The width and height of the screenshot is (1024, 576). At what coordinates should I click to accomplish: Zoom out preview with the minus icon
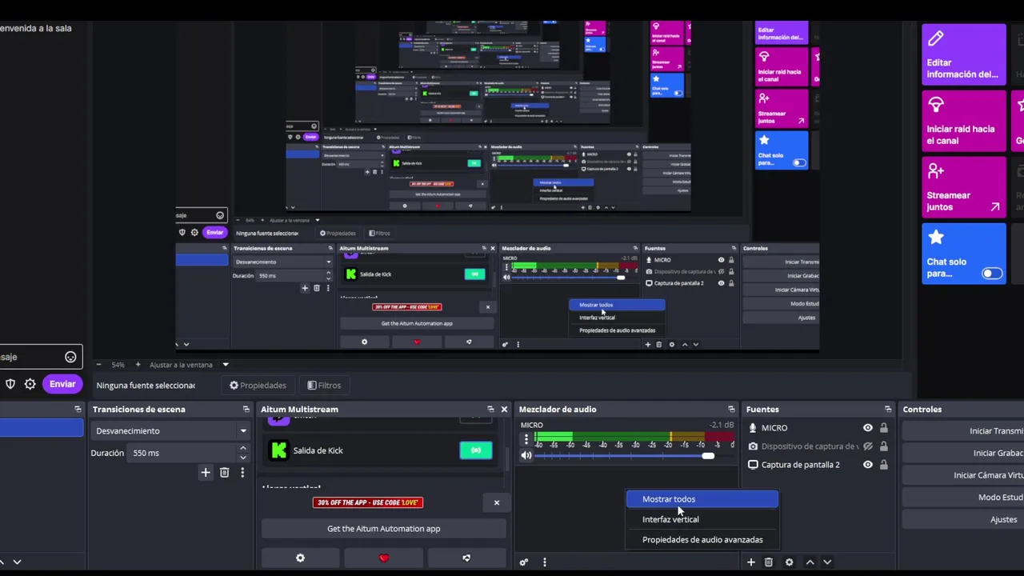click(x=98, y=365)
